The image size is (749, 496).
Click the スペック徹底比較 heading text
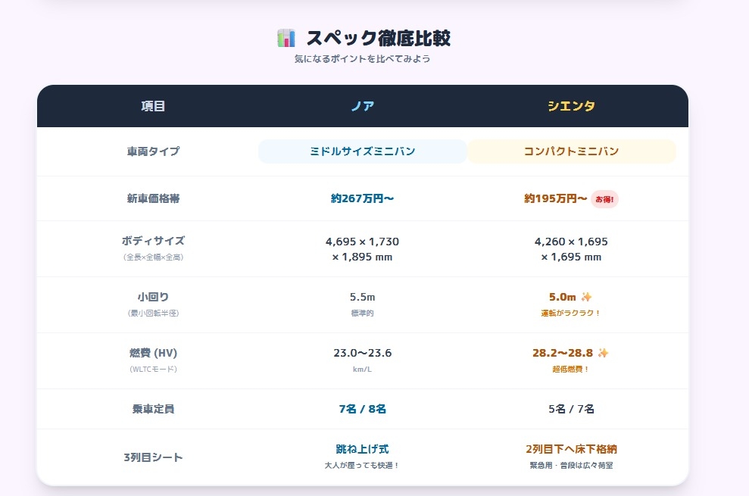click(379, 38)
